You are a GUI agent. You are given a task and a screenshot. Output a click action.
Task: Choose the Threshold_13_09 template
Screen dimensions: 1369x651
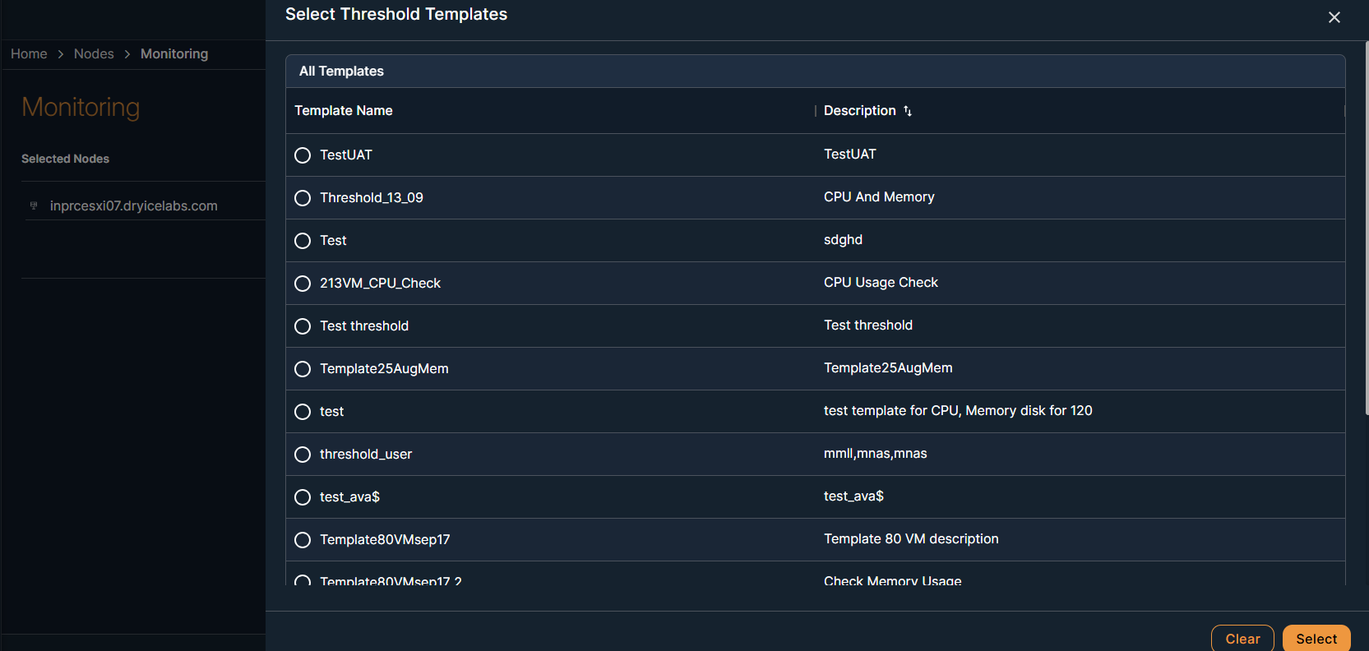point(303,198)
